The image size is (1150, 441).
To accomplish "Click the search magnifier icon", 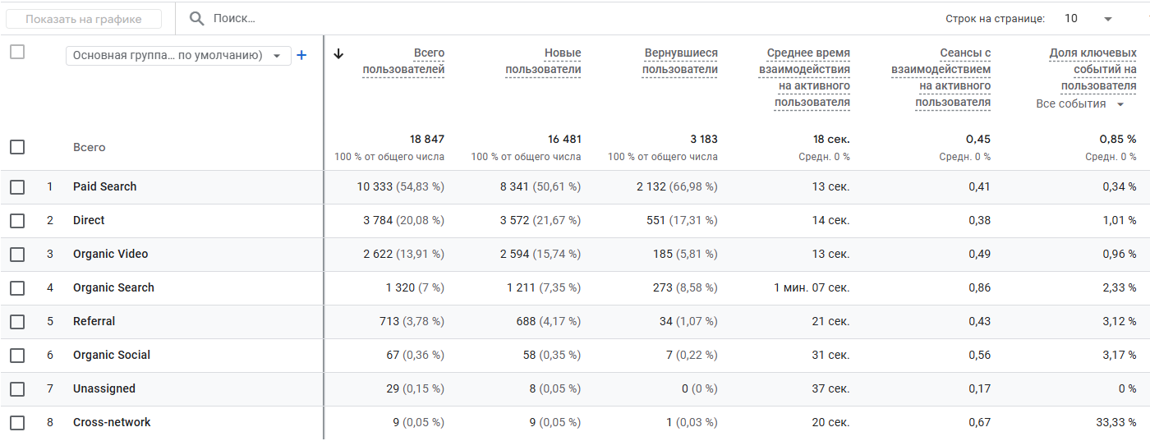I will pyautogui.click(x=196, y=18).
